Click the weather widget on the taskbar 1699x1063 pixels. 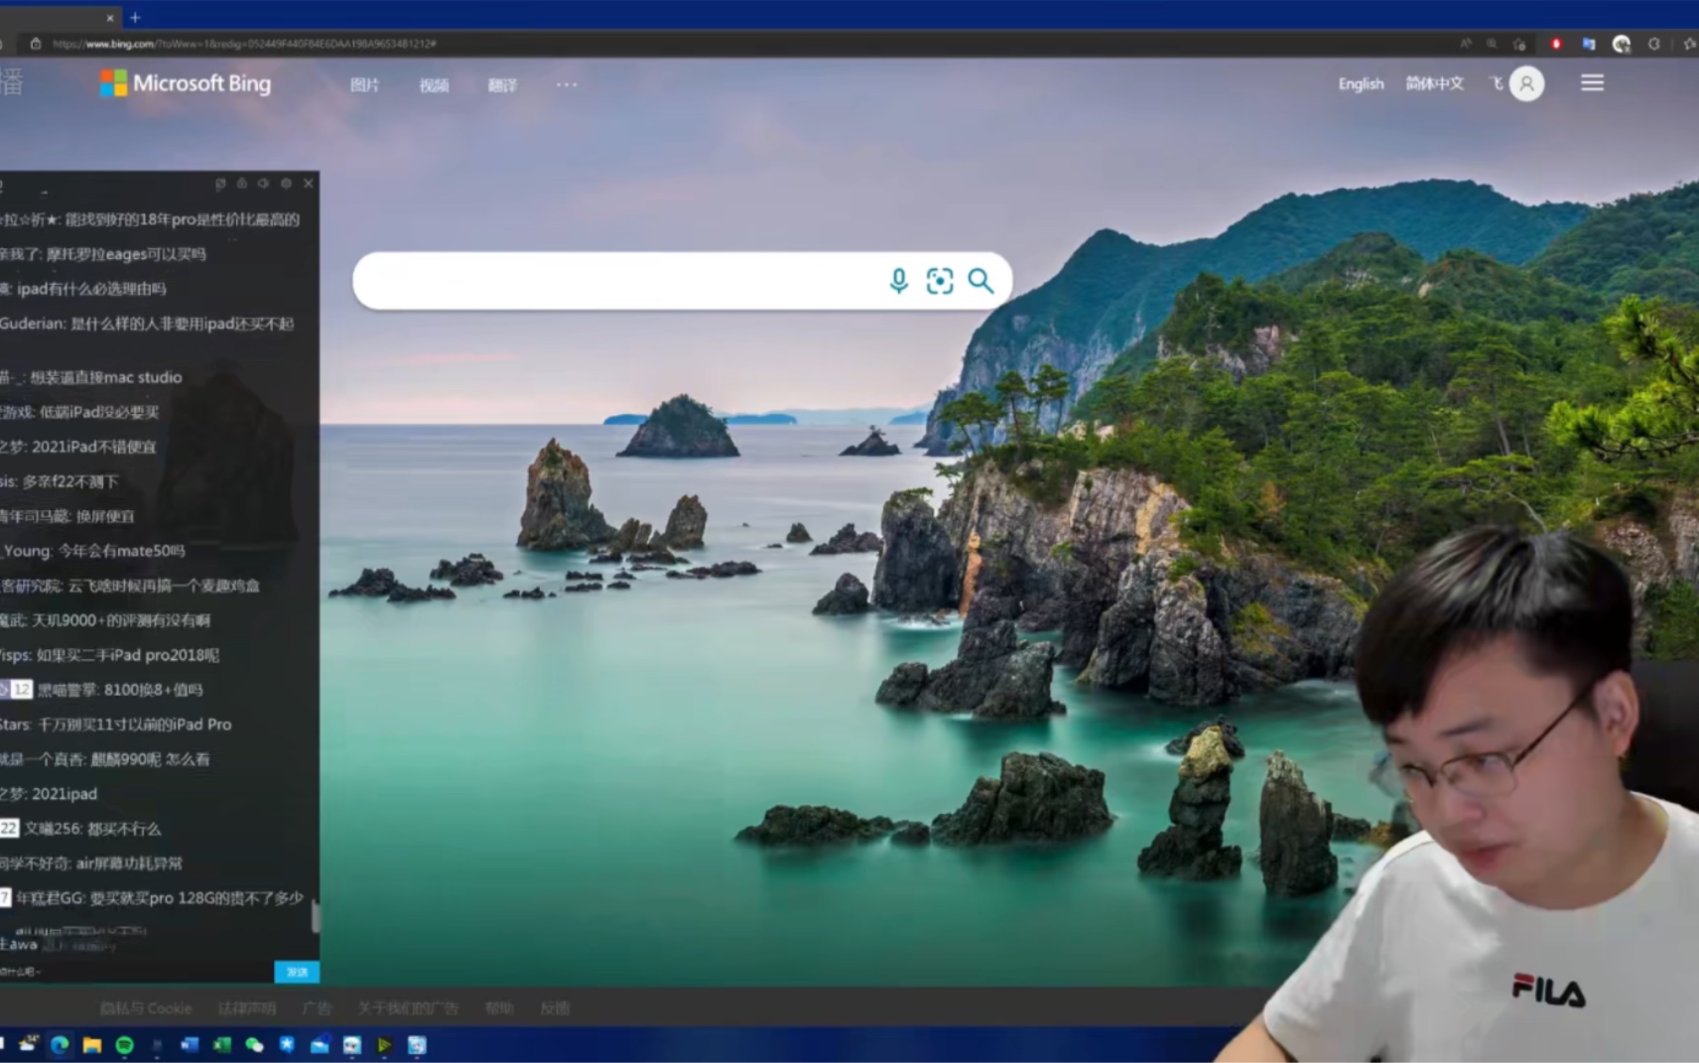click(28, 1044)
